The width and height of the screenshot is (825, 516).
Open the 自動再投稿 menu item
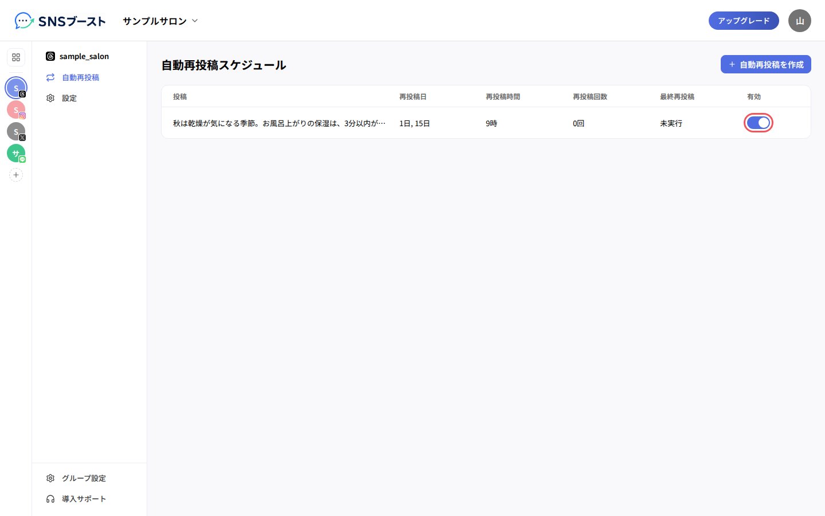[x=73, y=77]
